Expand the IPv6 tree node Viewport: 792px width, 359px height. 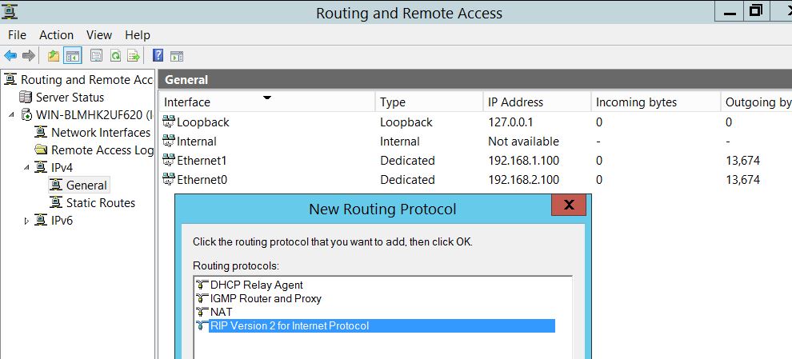pos(27,221)
